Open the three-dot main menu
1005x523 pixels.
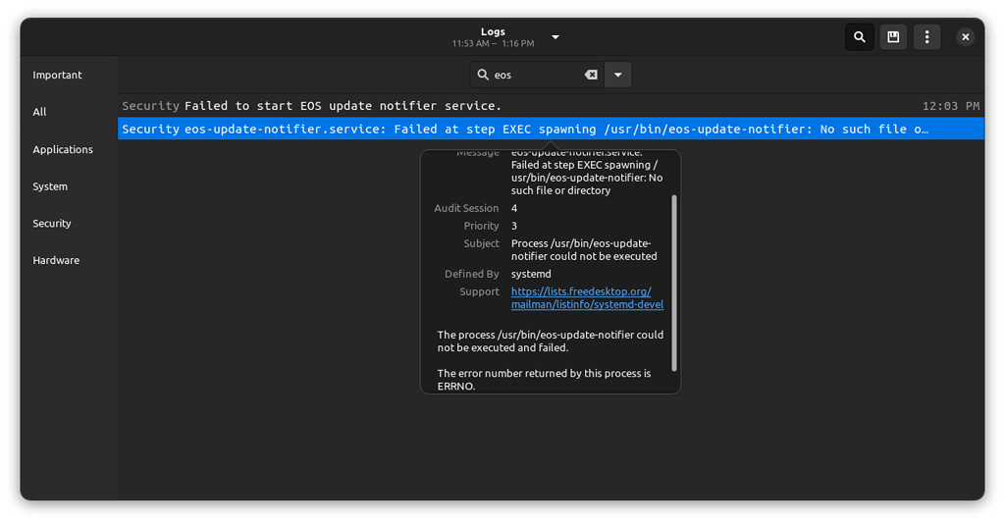926,37
